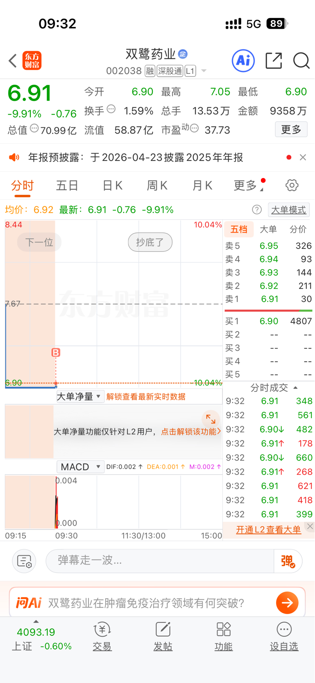Tap the share external icon
The height and width of the screenshot is (683, 315).
(x=274, y=61)
